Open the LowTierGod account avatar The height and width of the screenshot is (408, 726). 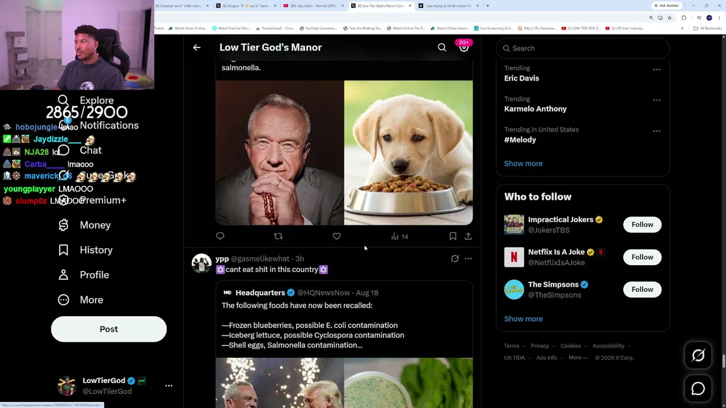click(67, 385)
